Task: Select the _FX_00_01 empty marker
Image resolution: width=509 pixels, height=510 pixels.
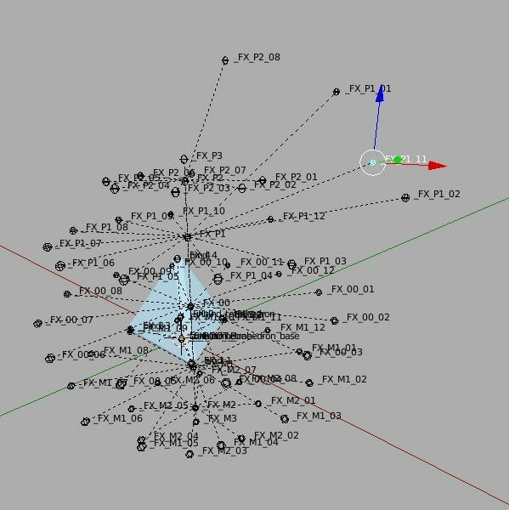Action: tap(319, 292)
